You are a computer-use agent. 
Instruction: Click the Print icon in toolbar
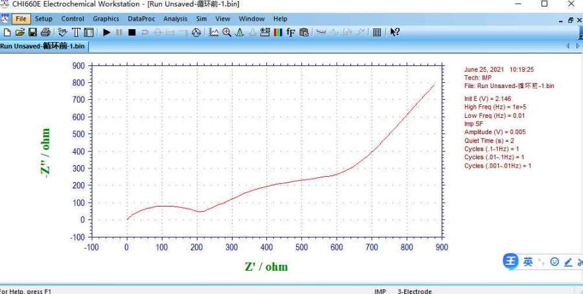point(45,32)
